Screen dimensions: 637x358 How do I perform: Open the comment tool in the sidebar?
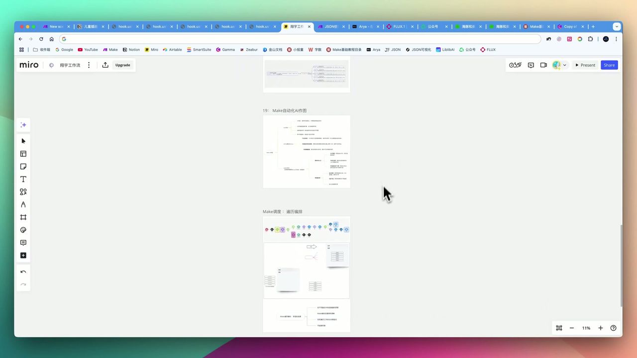23,243
